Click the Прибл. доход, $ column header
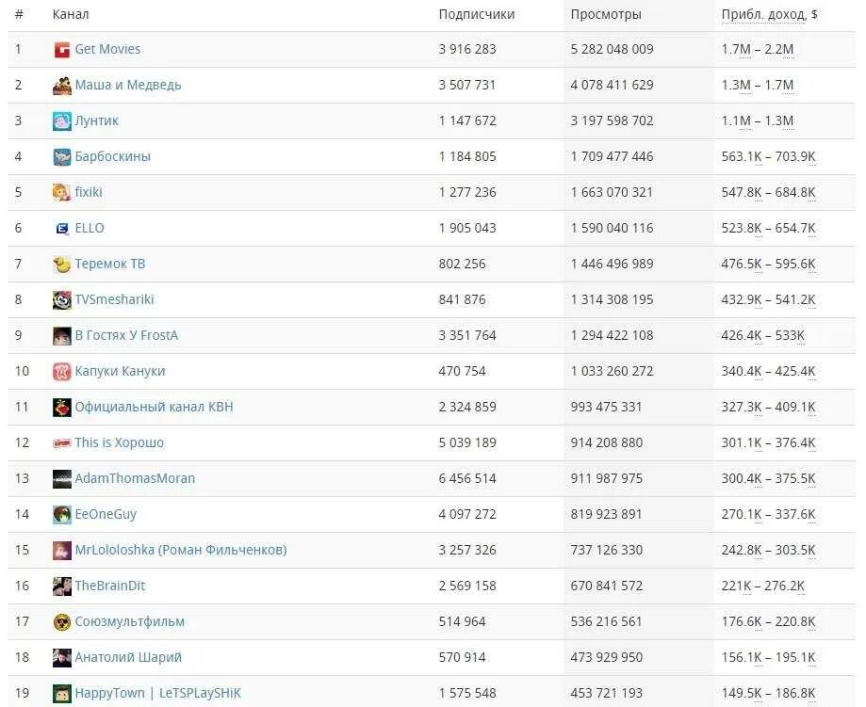Image resolution: width=866 pixels, height=707 pixels. point(769,15)
